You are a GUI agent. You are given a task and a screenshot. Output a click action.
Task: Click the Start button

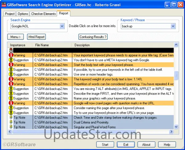105,144
